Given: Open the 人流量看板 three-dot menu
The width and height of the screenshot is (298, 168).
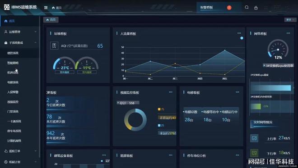Looking at the screenshot, I should [239, 33].
